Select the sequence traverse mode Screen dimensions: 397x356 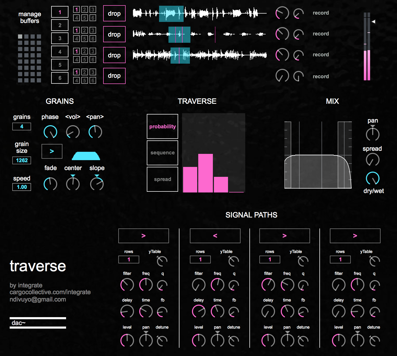click(x=162, y=153)
